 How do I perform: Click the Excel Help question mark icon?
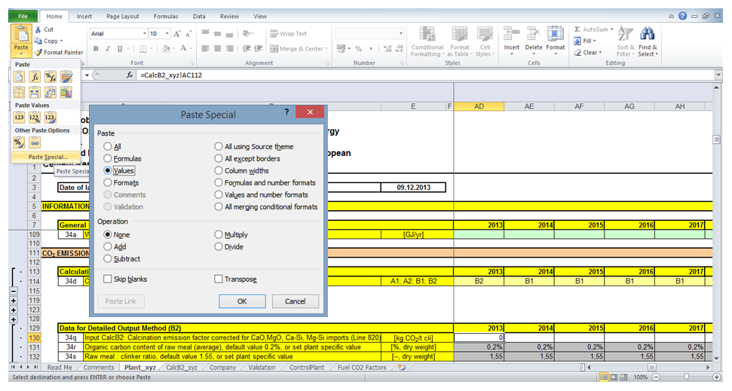pyautogui.click(x=682, y=16)
